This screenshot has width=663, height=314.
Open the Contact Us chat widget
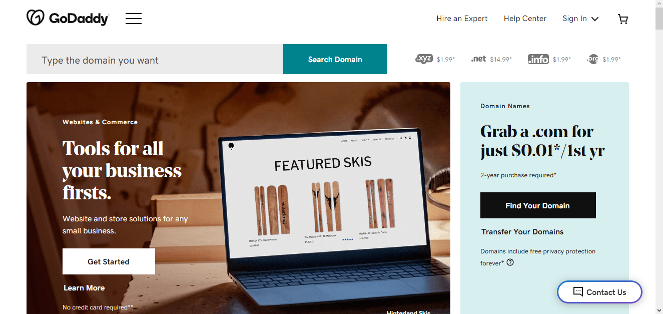(599, 292)
